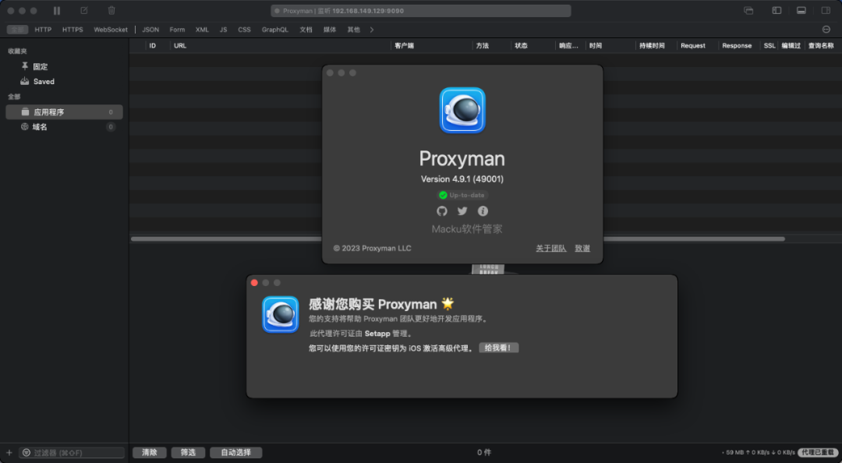The height and width of the screenshot is (463, 842).
Task: Sort by the 编辑过 column header
Action: [791, 46]
